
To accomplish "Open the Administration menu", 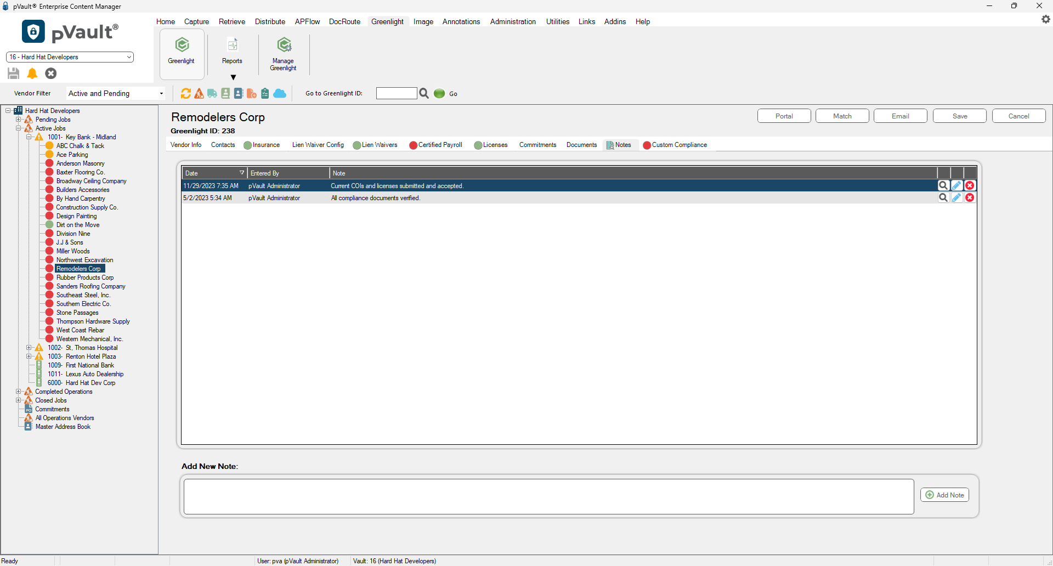I will pyautogui.click(x=513, y=22).
